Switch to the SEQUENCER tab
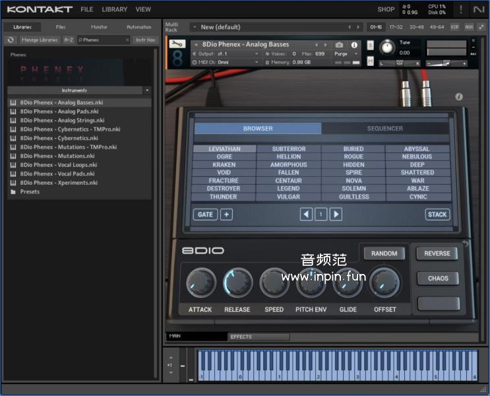 coord(384,129)
